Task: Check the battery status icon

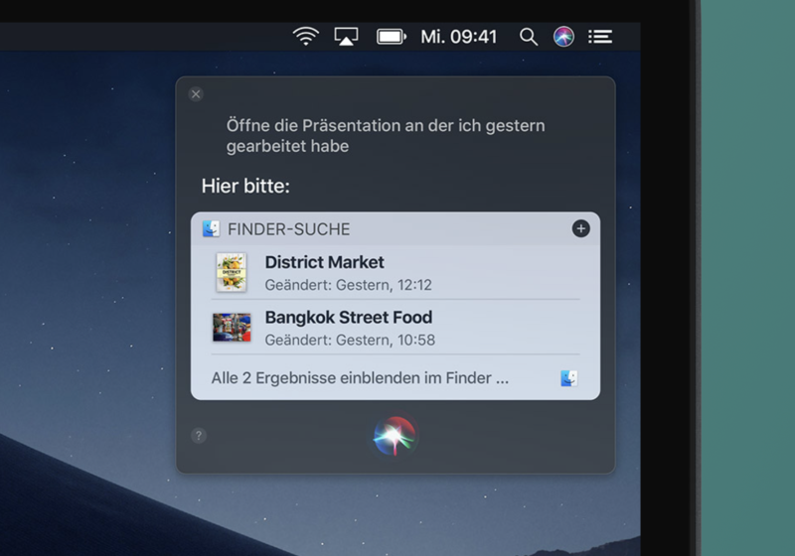Action: [x=391, y=37]
